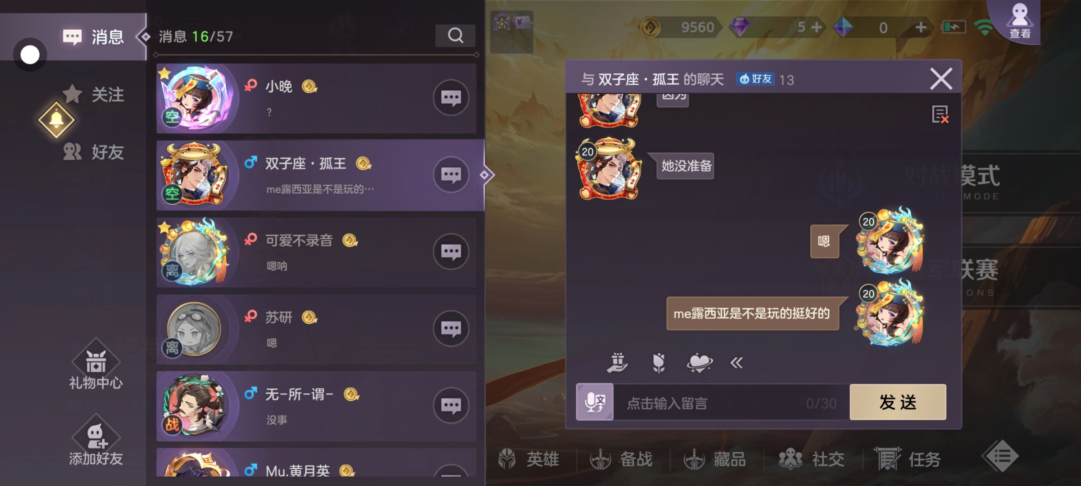This screenshot has width=1081, height=486.
Task: Collapse the chat emoji toolbar with double chevron
Action: click(x=736, y=363)
